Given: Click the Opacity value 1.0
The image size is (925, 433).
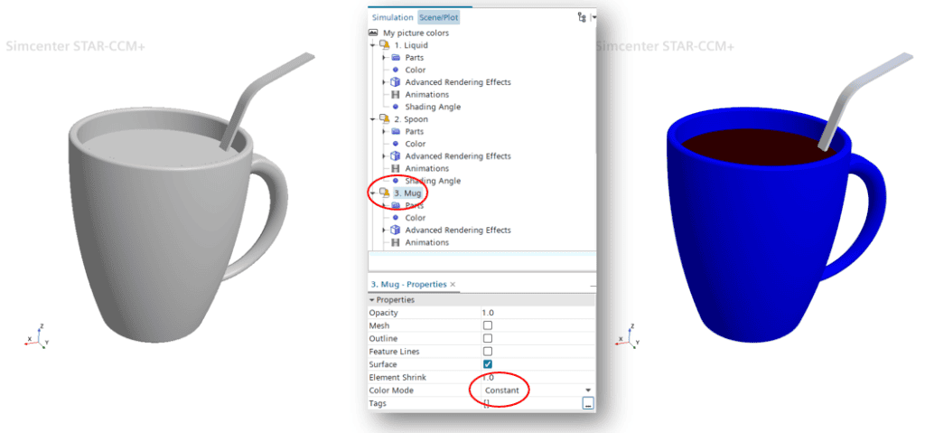Looking at the screenshot, I should coord(488,313).
